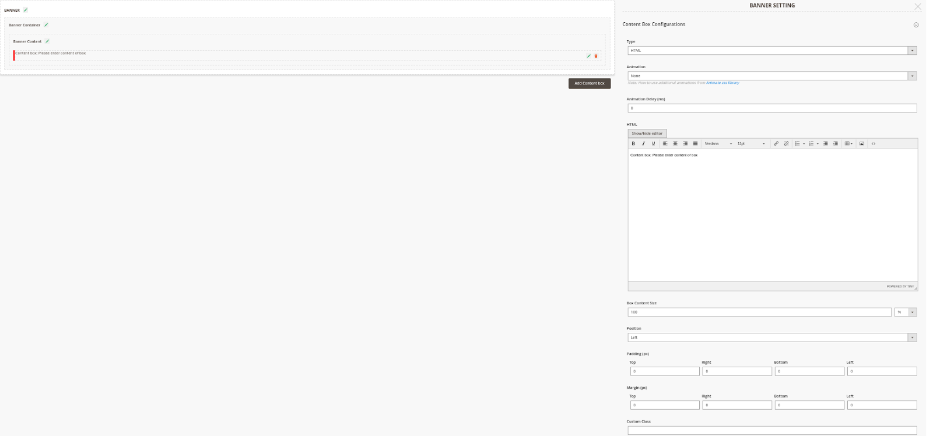
Task: Edit the content box row via pencil icon
Action: [x=588, y=56]
